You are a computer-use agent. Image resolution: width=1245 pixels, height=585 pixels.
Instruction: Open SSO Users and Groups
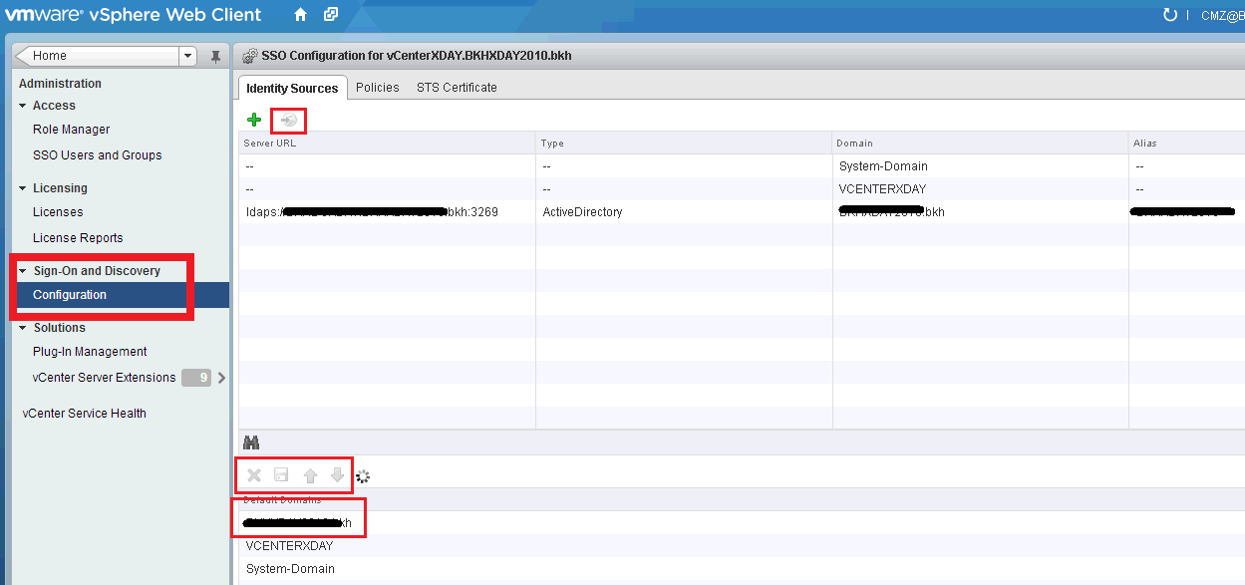pos(97,155)
